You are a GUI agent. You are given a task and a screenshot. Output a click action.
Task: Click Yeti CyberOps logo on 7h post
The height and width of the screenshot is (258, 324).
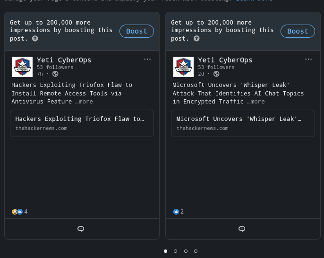point(22,67)
